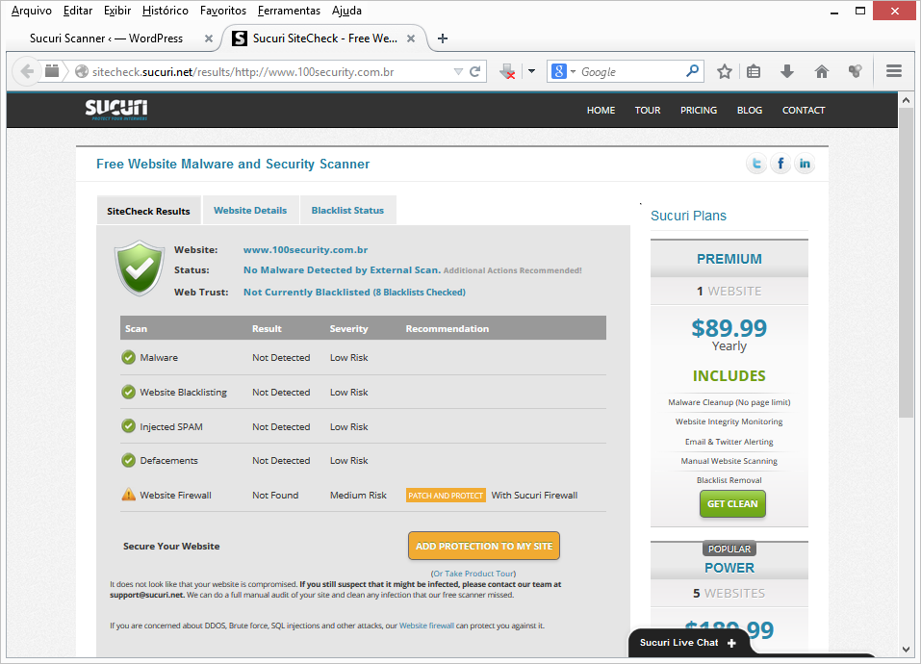Open the search engine selector dropdown

click(x=573, y=71)
